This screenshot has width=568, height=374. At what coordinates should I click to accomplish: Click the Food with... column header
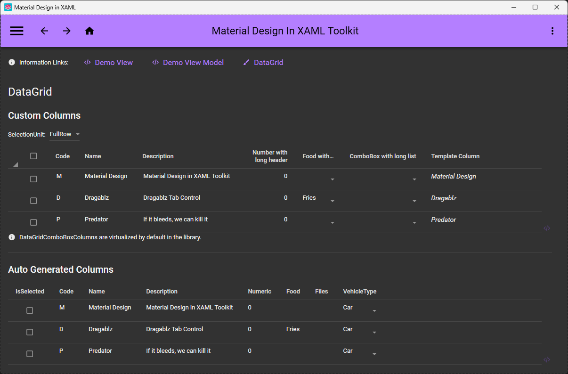pos(318,156)
